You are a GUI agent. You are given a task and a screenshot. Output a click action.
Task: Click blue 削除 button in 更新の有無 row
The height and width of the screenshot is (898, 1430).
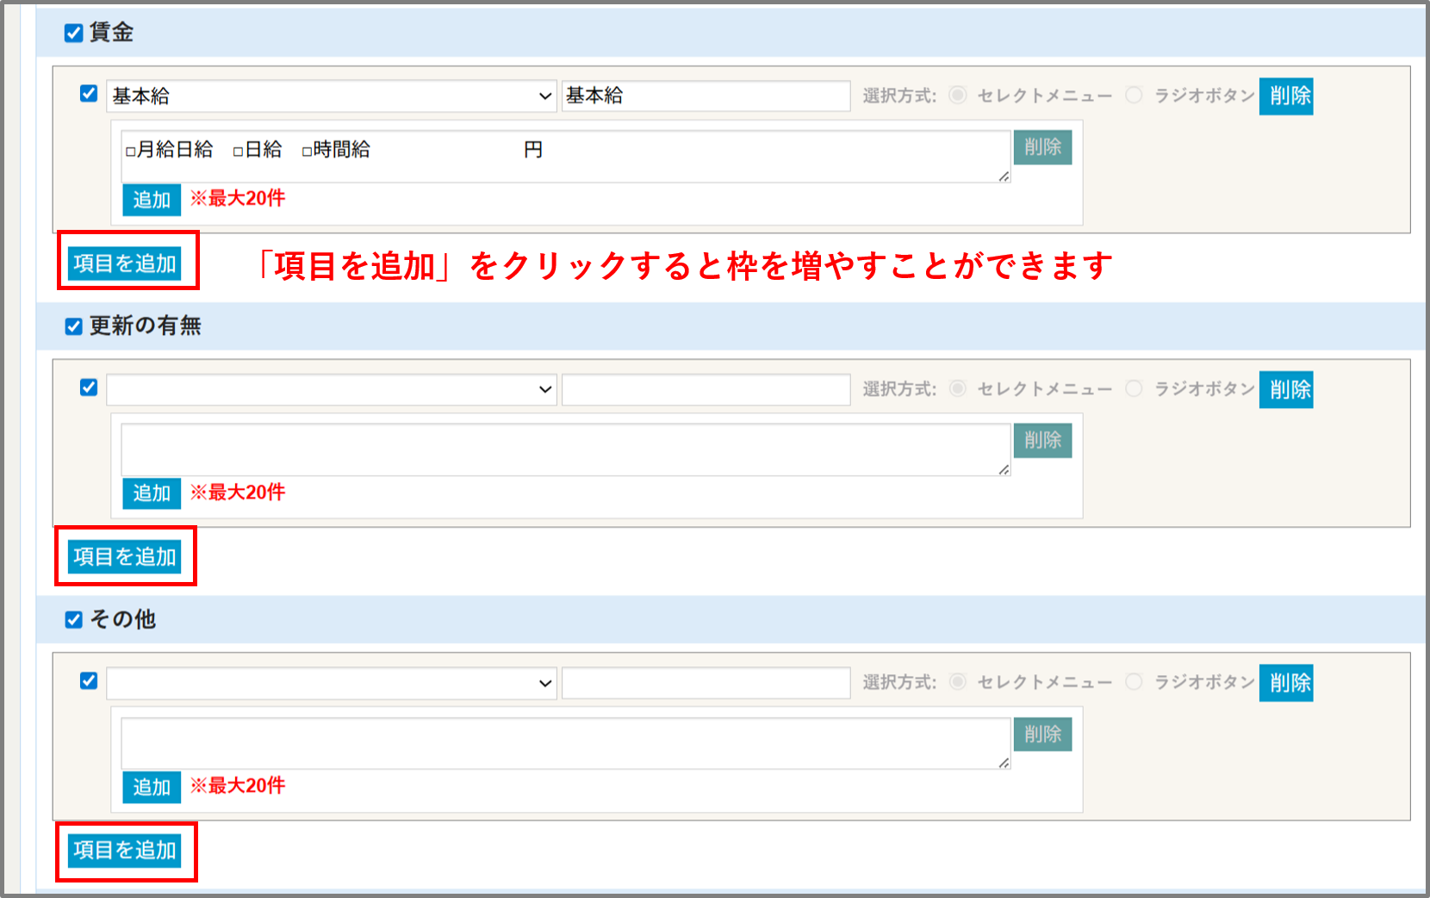point(1286,389)
